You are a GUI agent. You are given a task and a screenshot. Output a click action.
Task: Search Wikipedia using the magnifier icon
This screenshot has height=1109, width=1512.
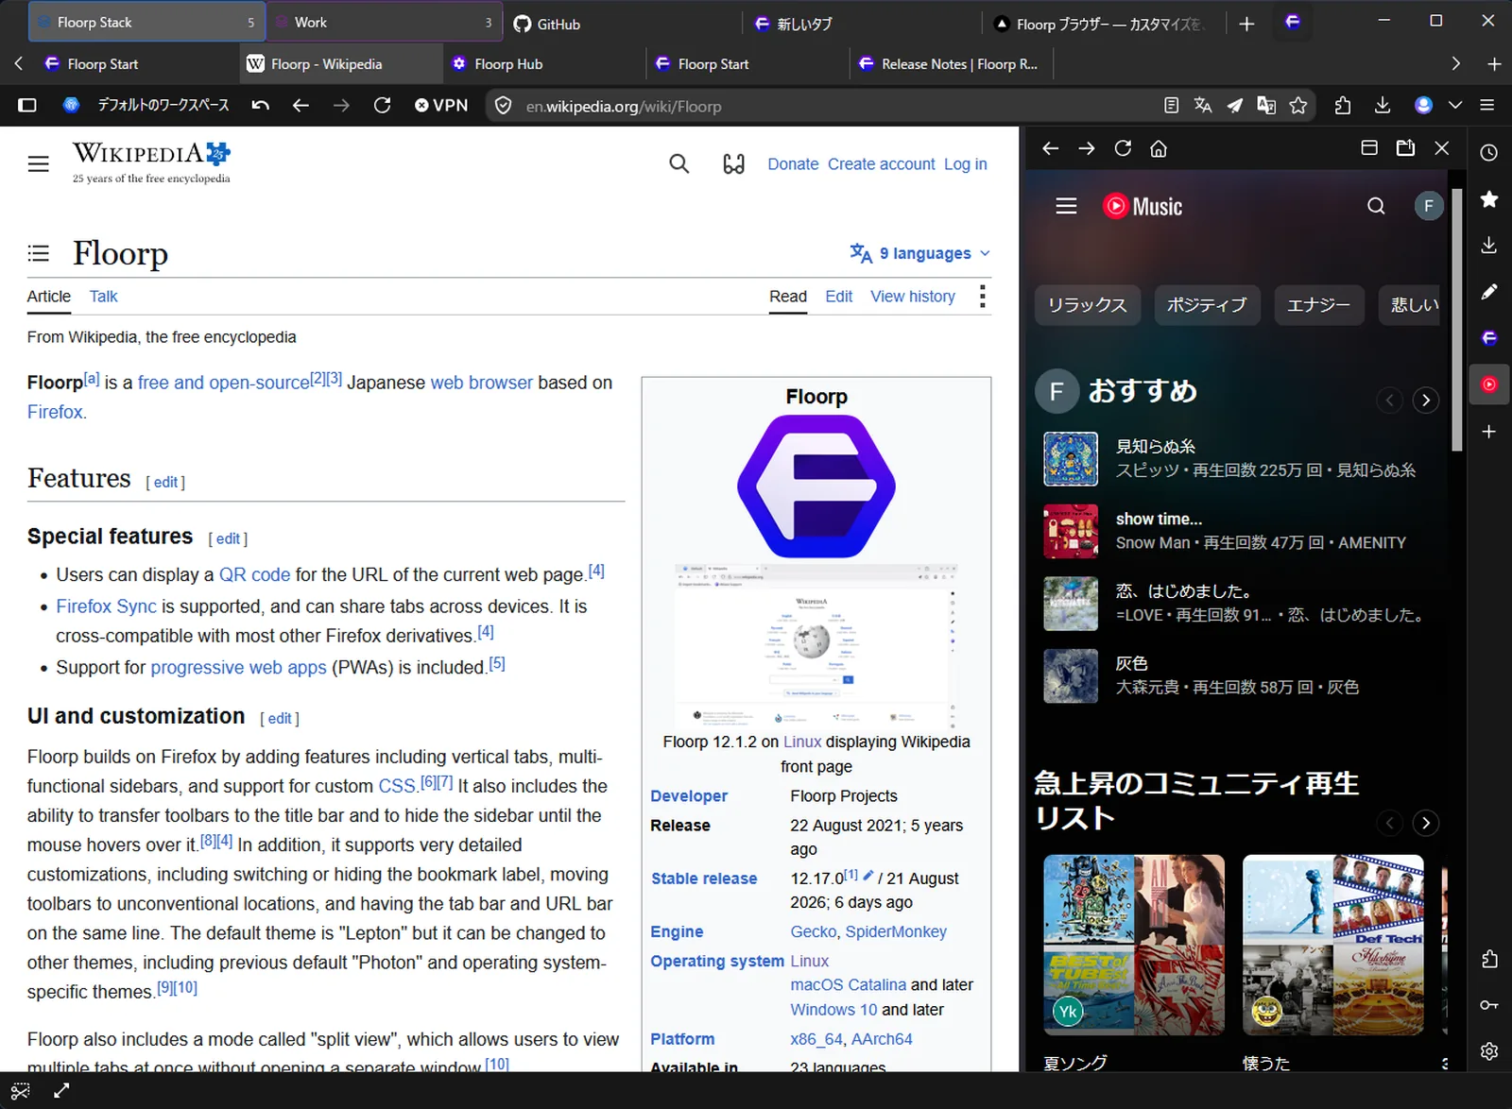click(x=679, y=164)
